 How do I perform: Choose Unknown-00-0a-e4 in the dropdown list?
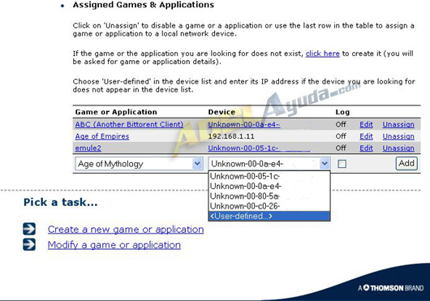pyautogui.click(x=269, y=187)
